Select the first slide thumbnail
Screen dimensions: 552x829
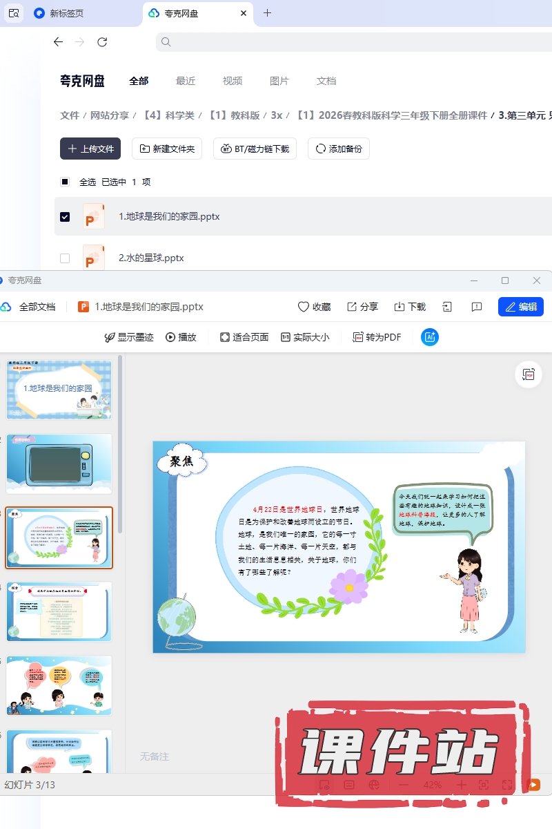59,390
